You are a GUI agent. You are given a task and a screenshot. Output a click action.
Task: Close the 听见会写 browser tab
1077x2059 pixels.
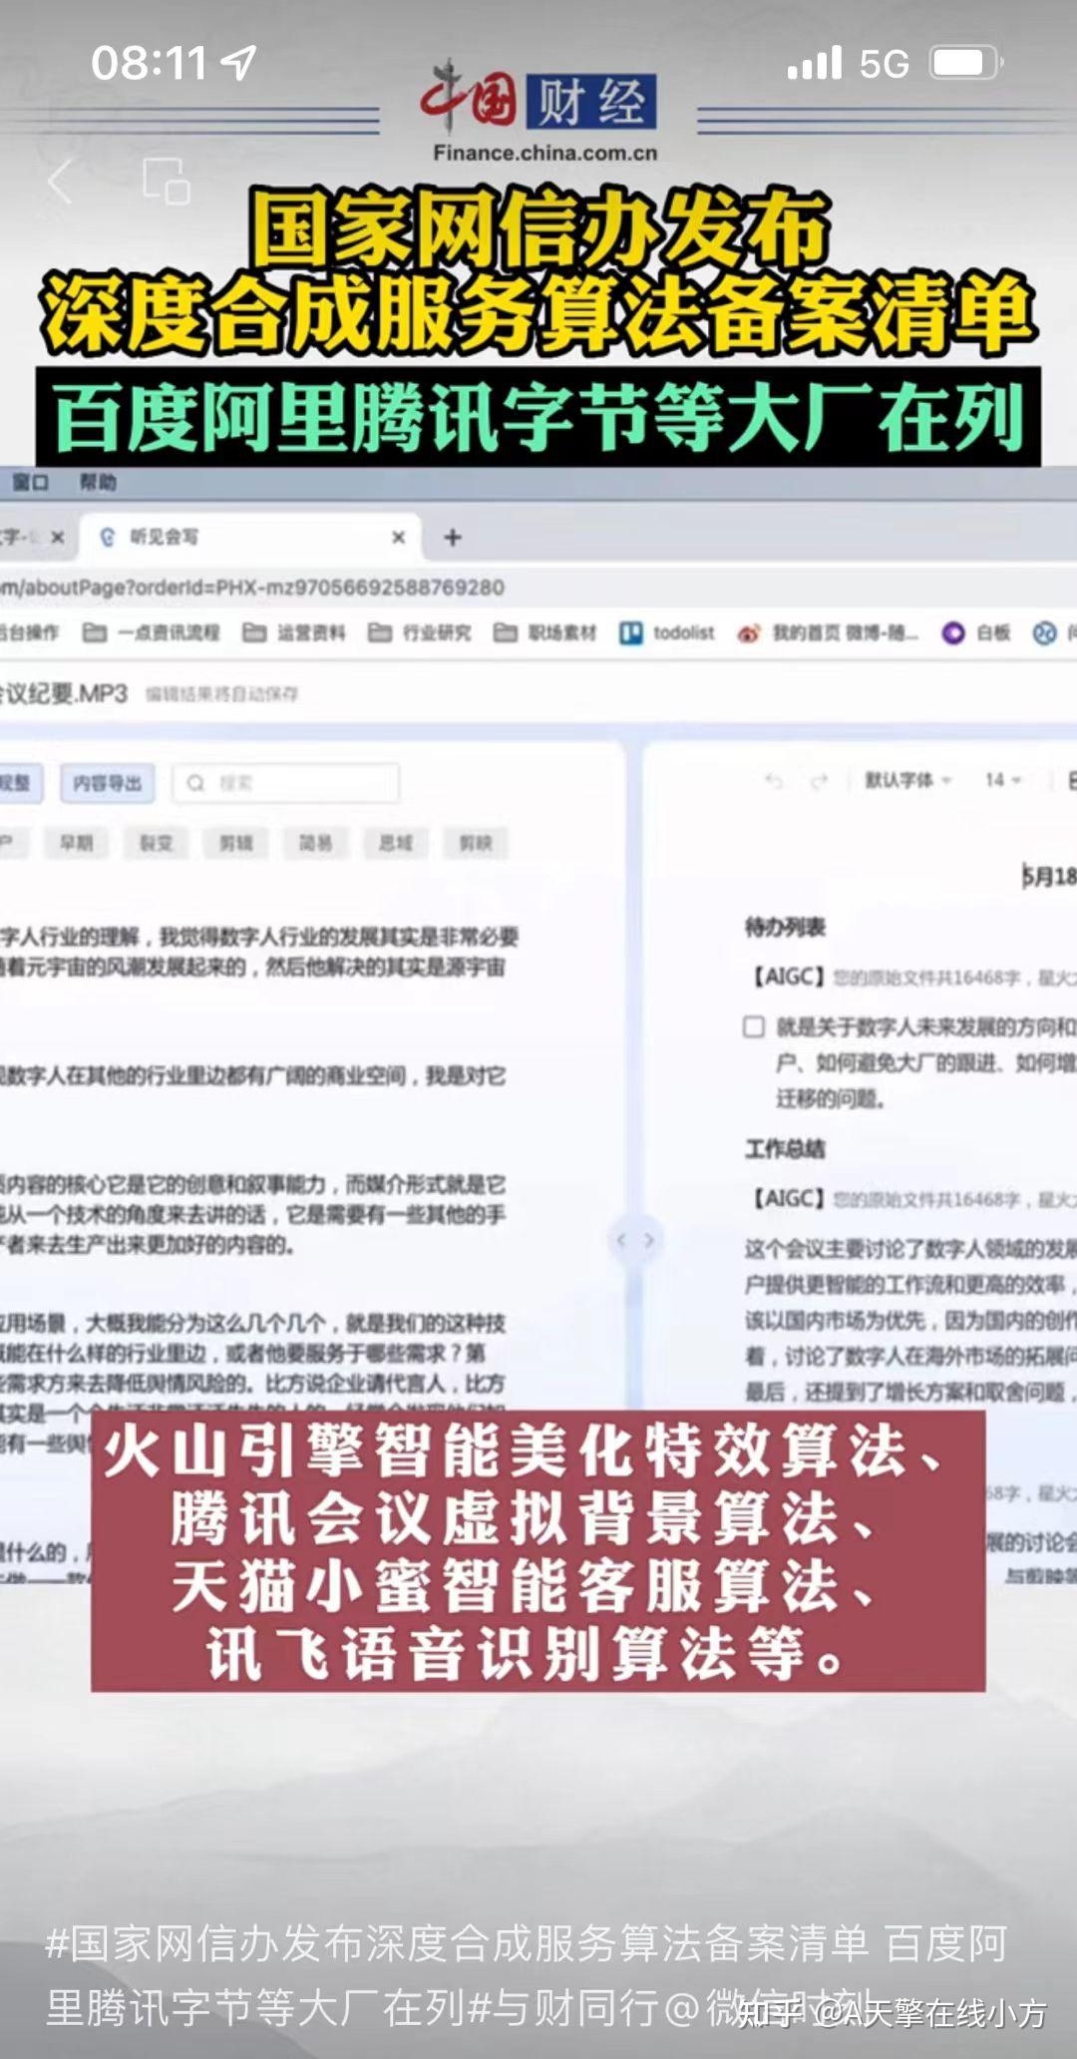click(x=399, y=538)
